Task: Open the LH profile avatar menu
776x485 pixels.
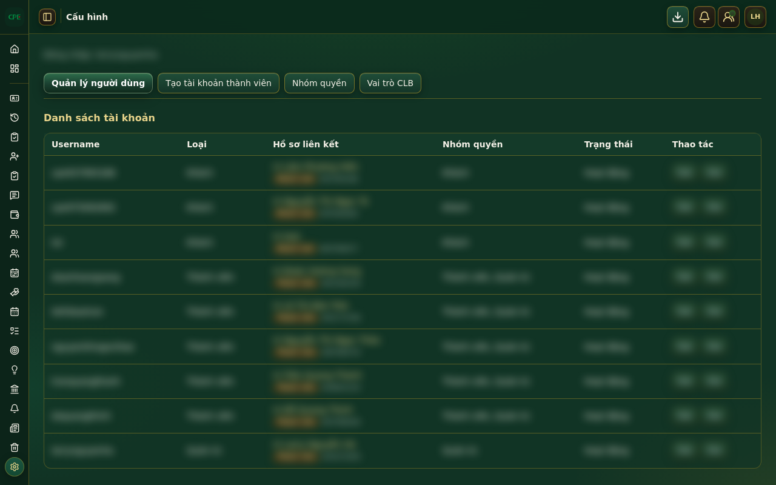Action: point(755,17)
